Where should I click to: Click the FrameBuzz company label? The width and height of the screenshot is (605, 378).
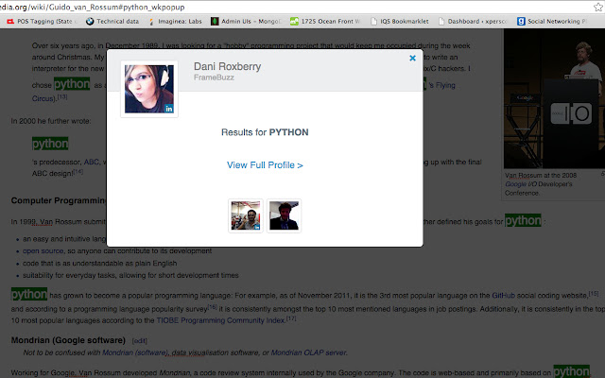(214, 77)
